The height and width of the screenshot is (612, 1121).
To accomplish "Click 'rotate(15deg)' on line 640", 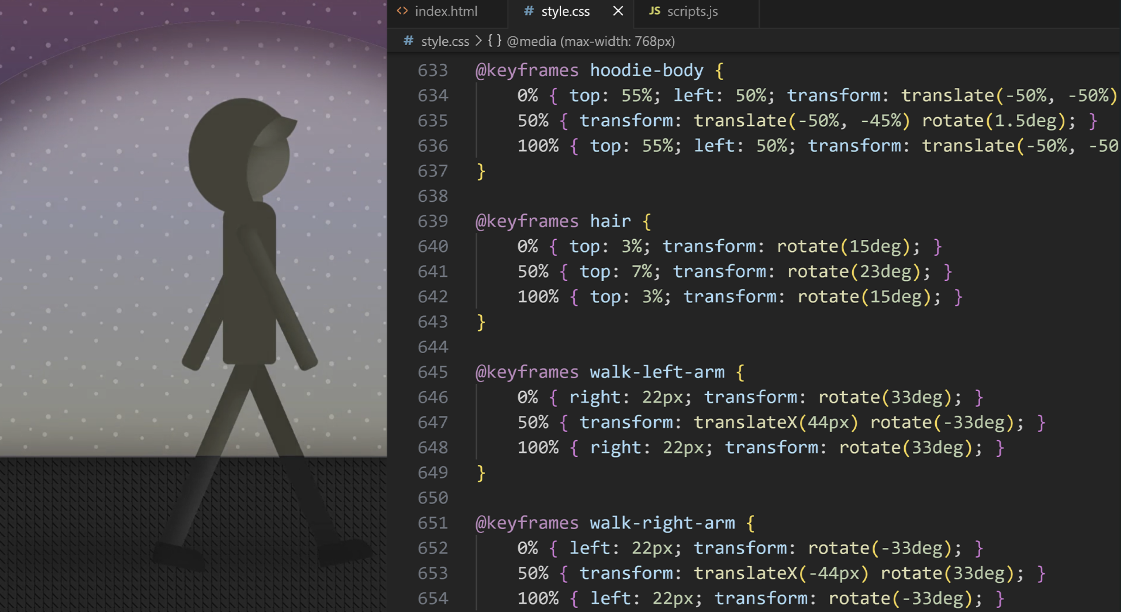I will click(x=843, y=247).
